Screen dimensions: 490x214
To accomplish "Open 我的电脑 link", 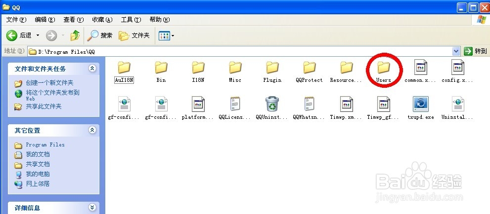I will click(38, 174).
